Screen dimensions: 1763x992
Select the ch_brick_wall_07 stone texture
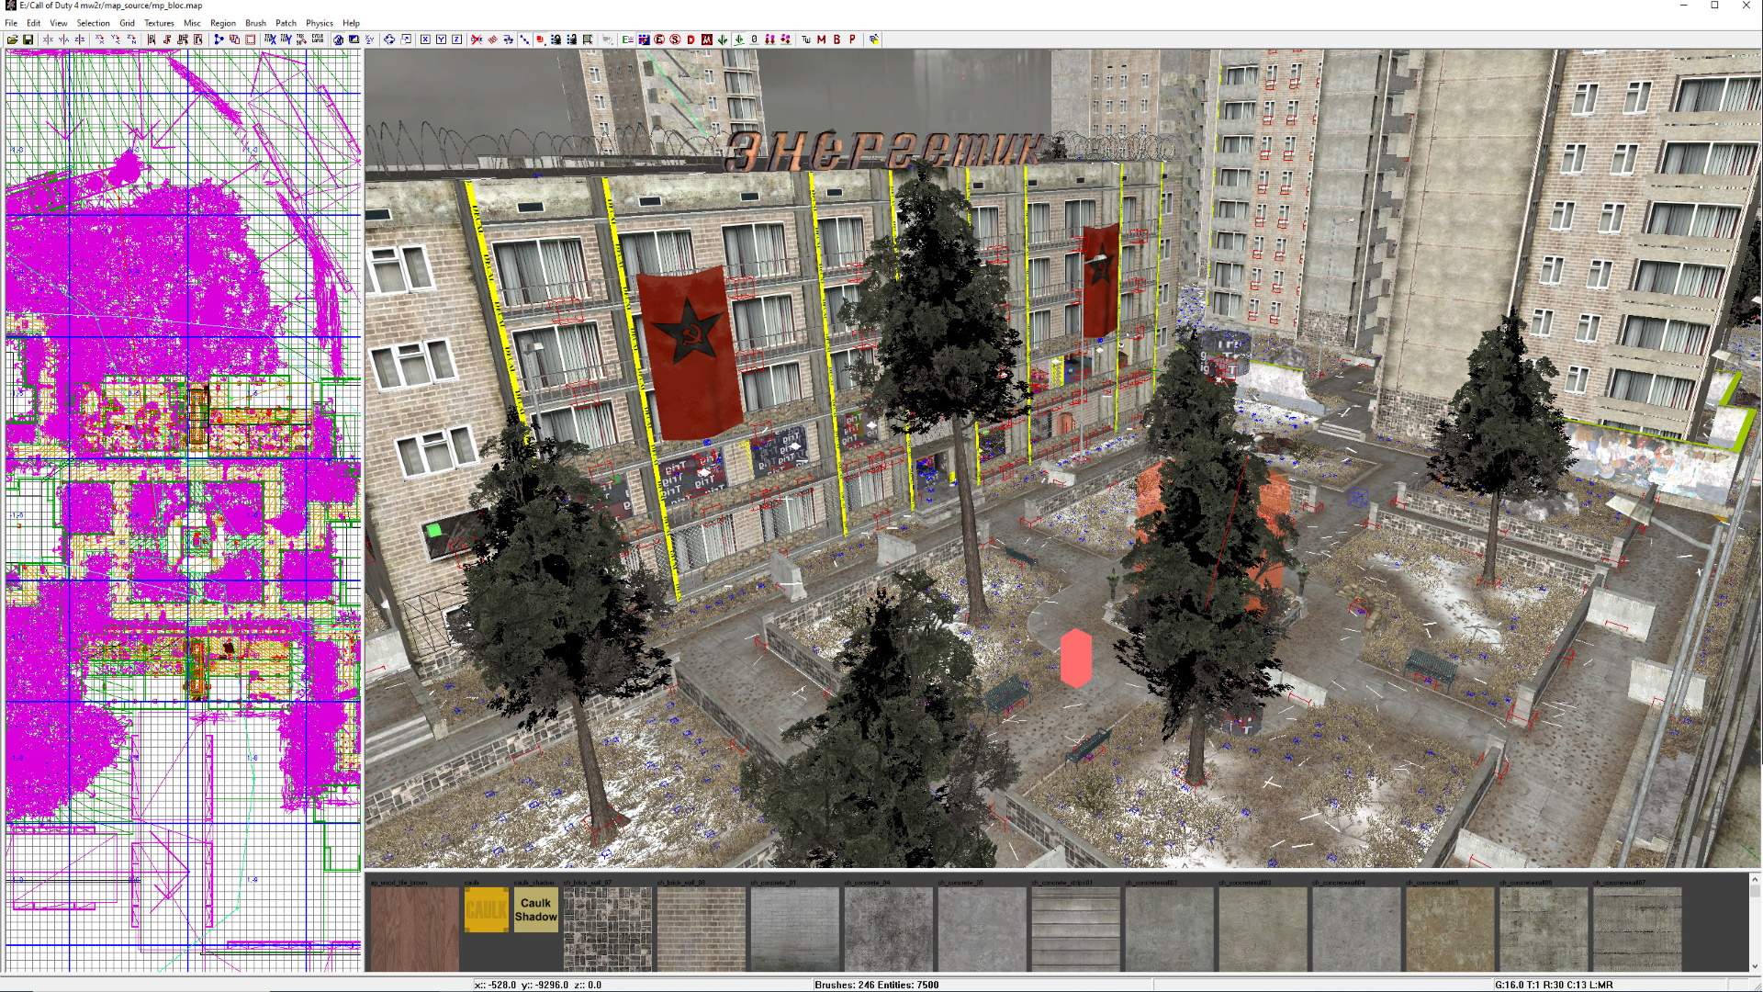[x=607, y=929]
